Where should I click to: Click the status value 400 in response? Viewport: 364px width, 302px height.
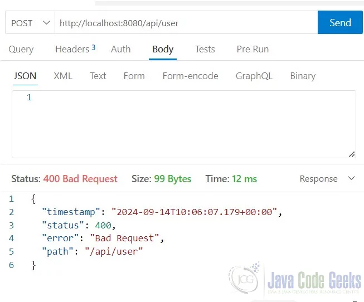(x=103, y=225)
